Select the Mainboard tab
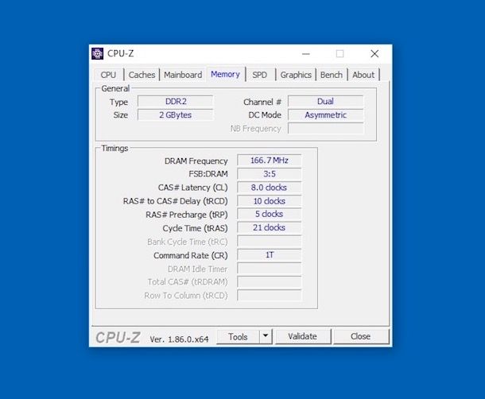This screenshot has height=399, width=485. 183,75
